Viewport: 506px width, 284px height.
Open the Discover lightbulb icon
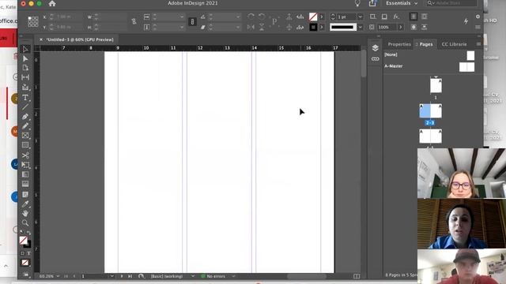(x=357, y=3)
